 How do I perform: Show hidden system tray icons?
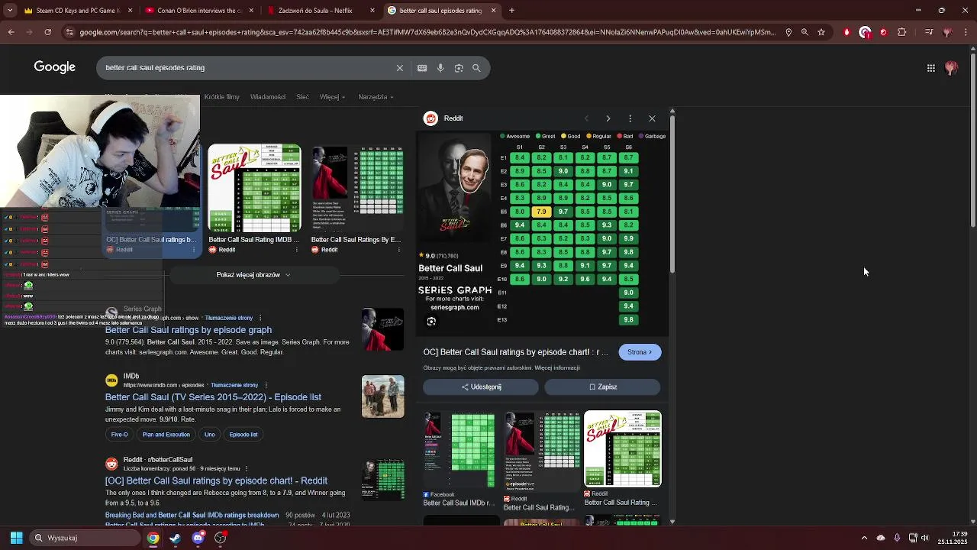864,538
